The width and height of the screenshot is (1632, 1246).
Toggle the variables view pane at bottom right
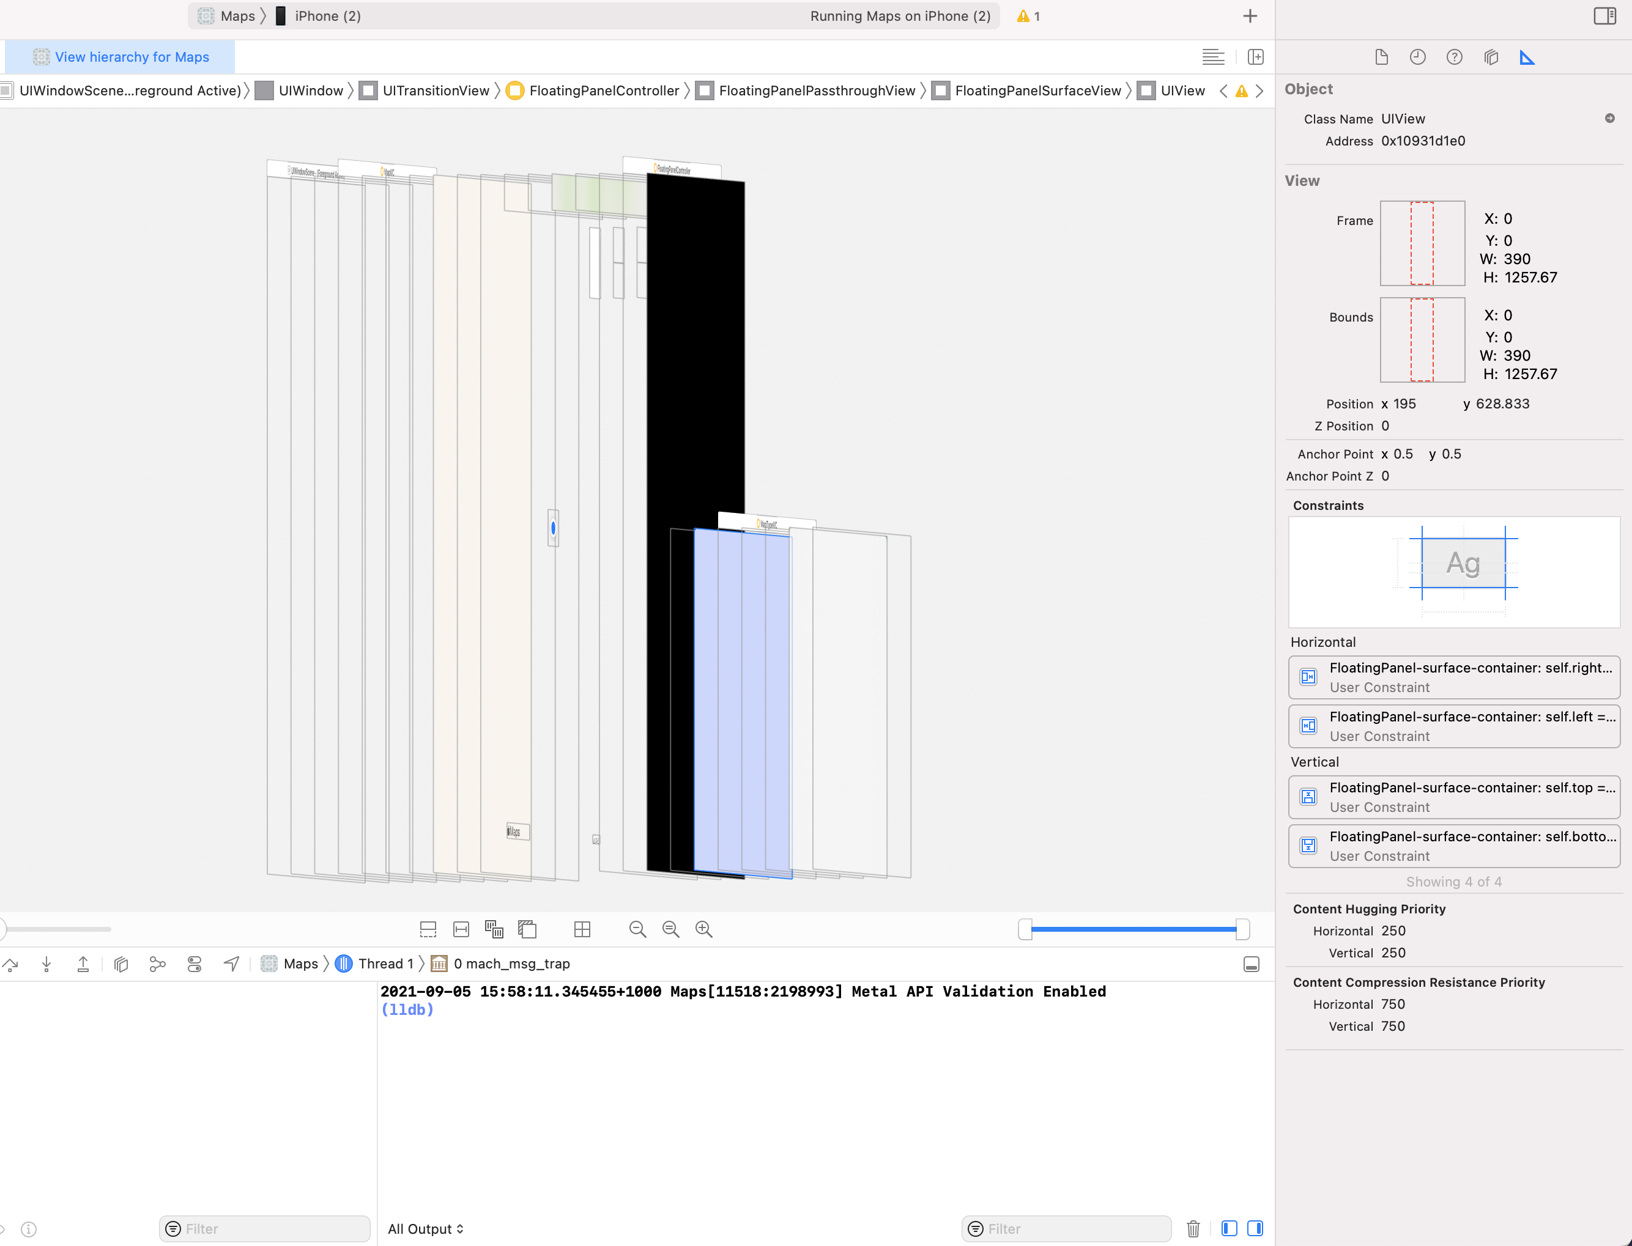pyautogui.click(x=1228, y=1229)
